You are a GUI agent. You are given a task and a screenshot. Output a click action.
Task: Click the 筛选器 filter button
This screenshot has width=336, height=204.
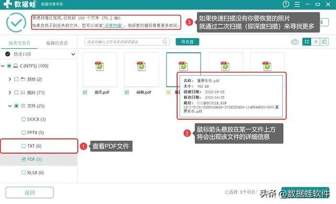pos(187,41)
